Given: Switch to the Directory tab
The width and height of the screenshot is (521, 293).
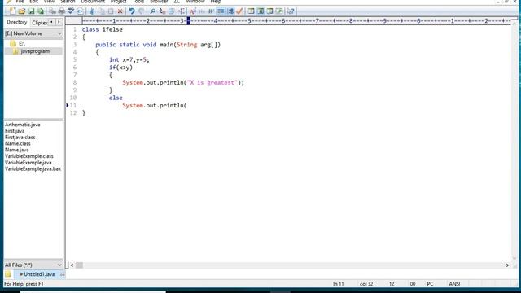Looking at the screenshot, I should (16, 22).
